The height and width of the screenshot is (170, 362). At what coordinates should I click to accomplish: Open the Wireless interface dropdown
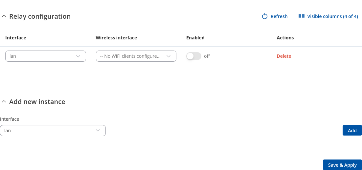[x=136, y=56]
